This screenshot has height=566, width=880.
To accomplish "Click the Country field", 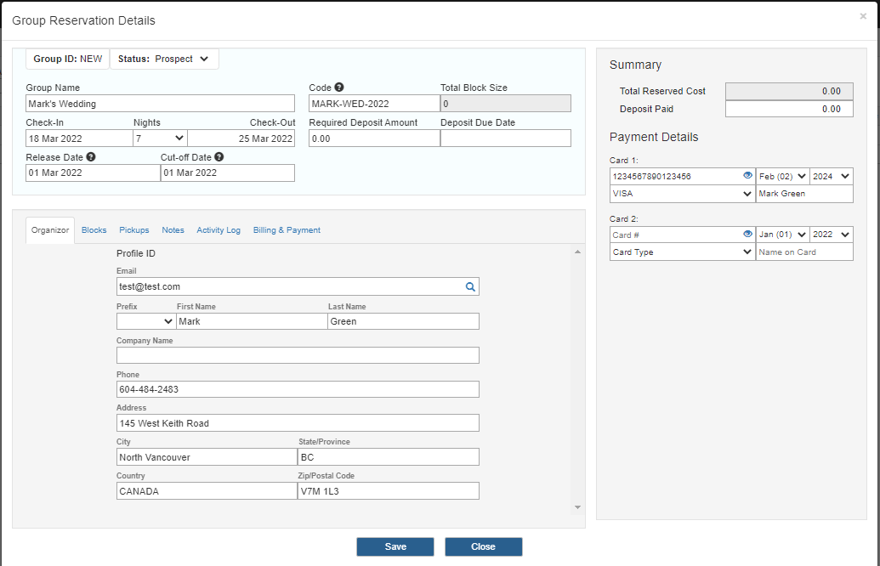I will [207, 491].
